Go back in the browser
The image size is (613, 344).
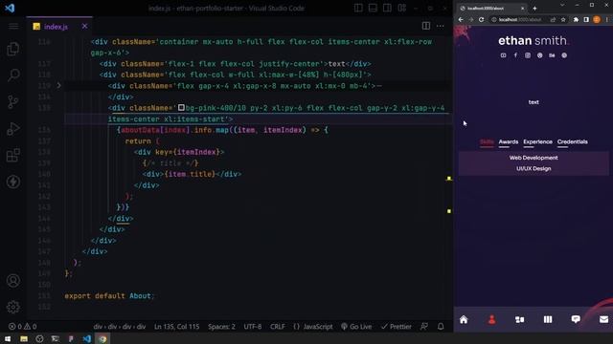pos(461,19)
